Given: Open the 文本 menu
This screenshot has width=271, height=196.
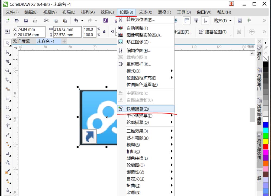Looking at the screenshot, I should [x=145, y=12].
